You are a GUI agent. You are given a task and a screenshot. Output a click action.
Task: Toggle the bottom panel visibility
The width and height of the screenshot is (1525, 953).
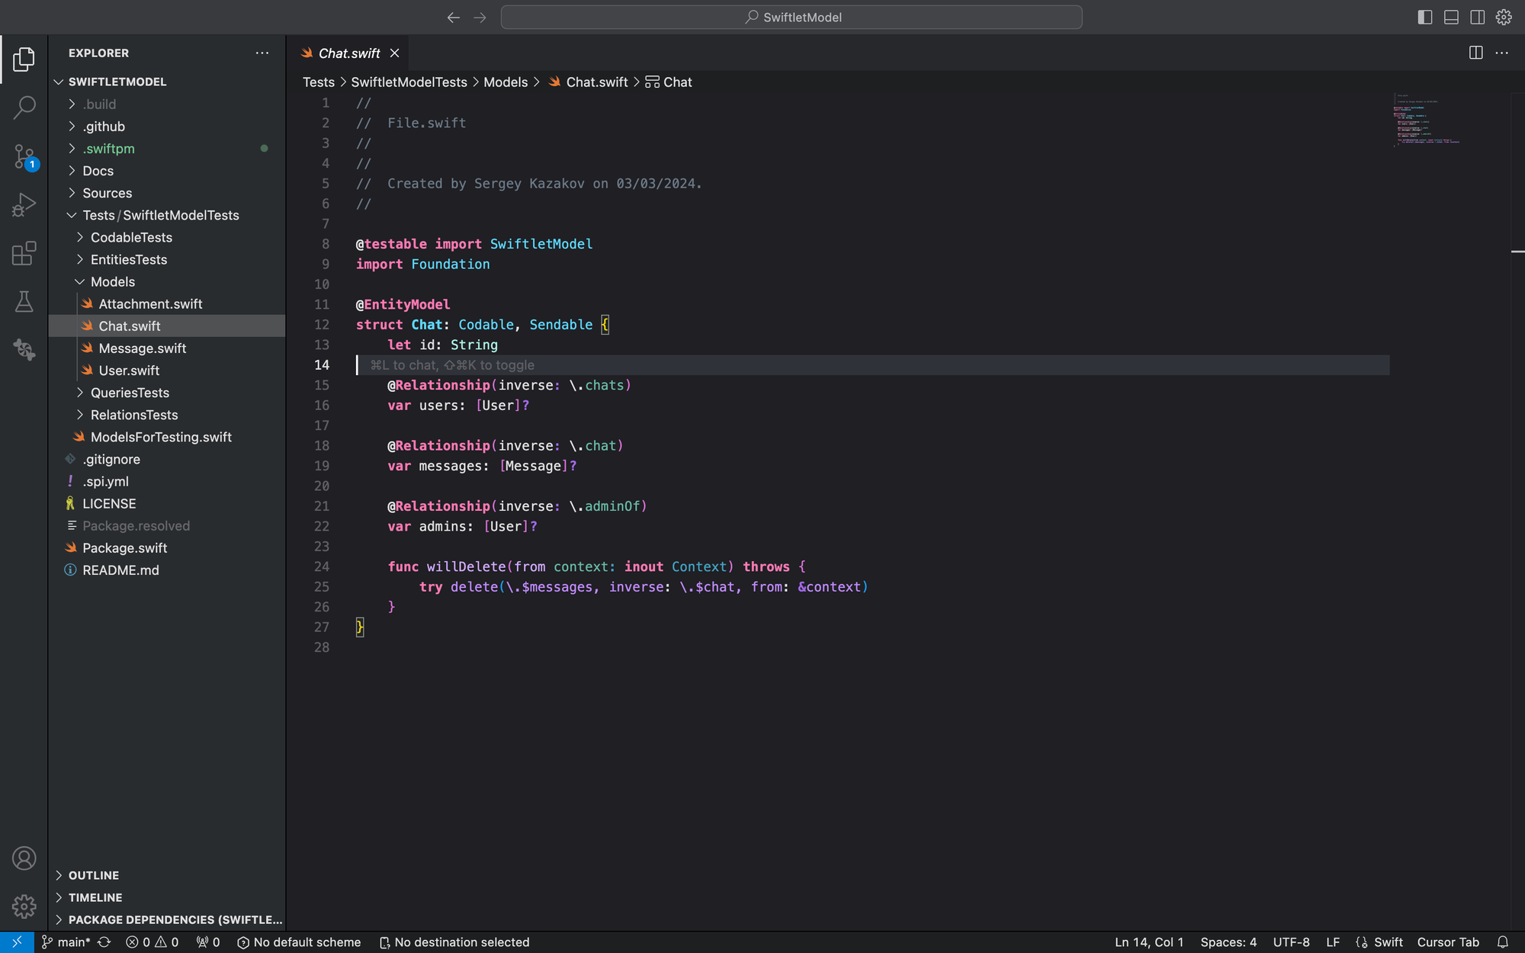(x=1450, y=17)
